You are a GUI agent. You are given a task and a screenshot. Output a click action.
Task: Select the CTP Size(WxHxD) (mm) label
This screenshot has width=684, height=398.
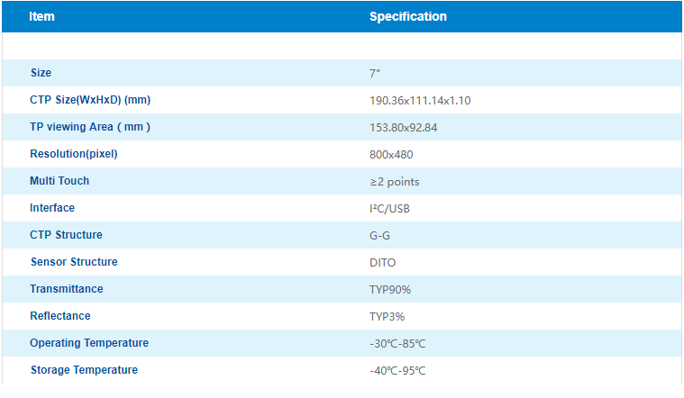point(90,100)
